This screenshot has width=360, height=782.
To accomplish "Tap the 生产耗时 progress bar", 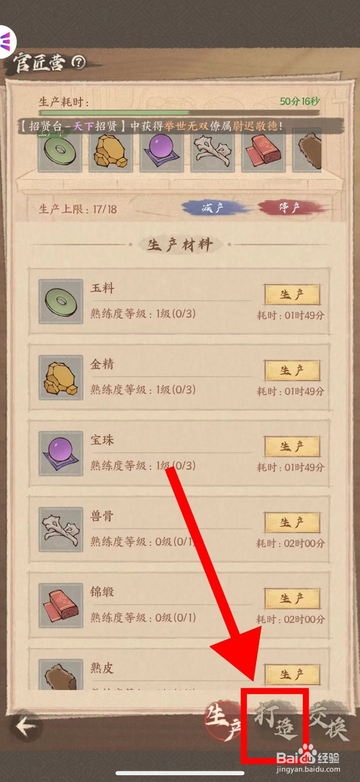I will 180,113.
